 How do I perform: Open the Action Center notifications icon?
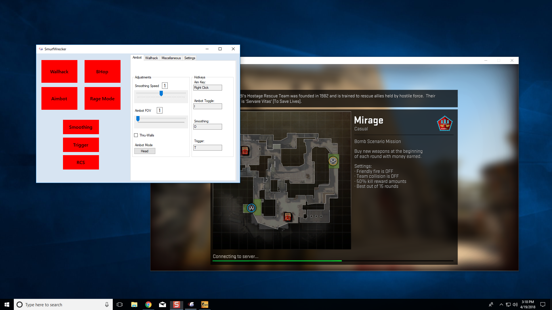(x=543, y=305)
